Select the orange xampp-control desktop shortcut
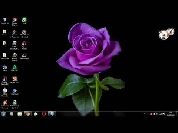 tap(14, 80)
